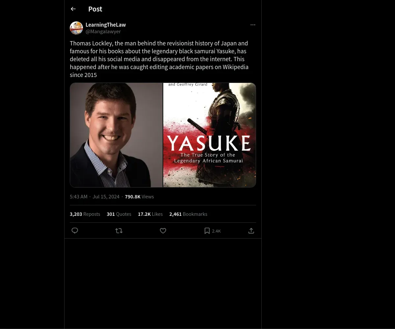Open the Yasuke book cover image
Image resolution: width=395 pixels, height=329 pixels.
(x=210, y=135)
